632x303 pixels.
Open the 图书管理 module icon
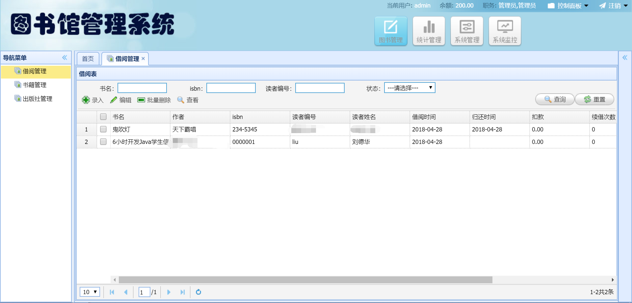point(391,31)
